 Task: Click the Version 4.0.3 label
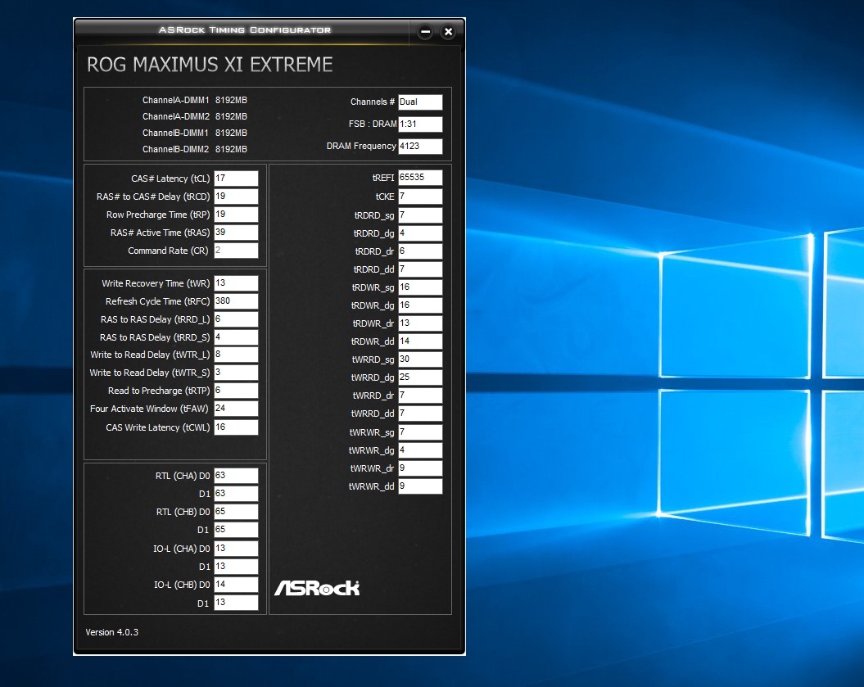tap(112, 632)
